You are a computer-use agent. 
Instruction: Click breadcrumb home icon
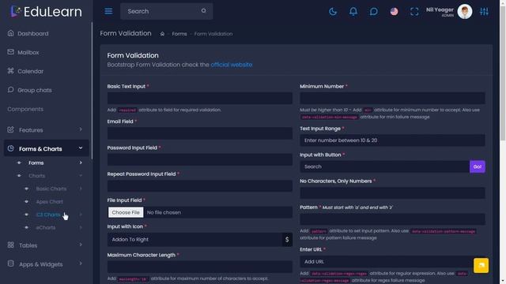coord(162,34)
